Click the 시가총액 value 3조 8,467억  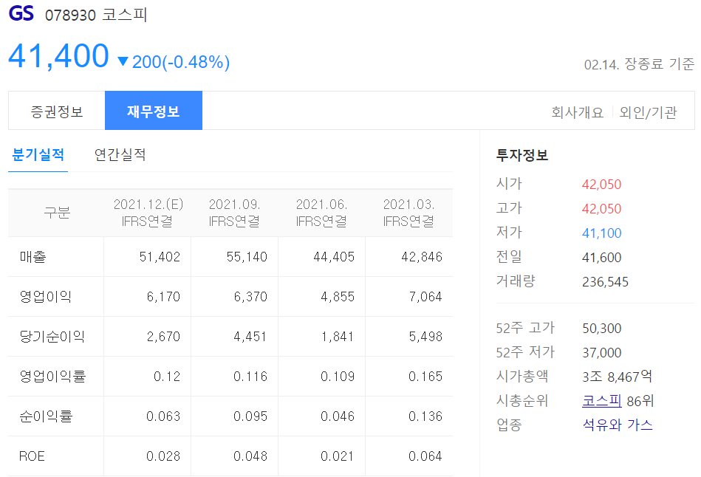[617, 377]
